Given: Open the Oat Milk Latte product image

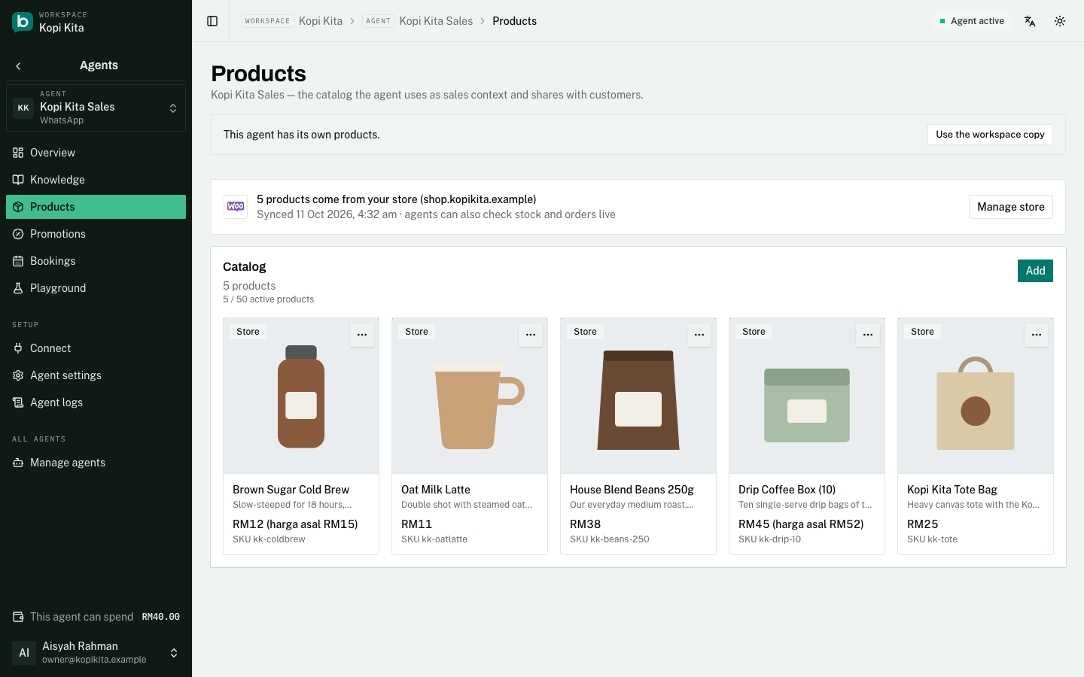Looking at the screenshot, I should coord(470,396).
